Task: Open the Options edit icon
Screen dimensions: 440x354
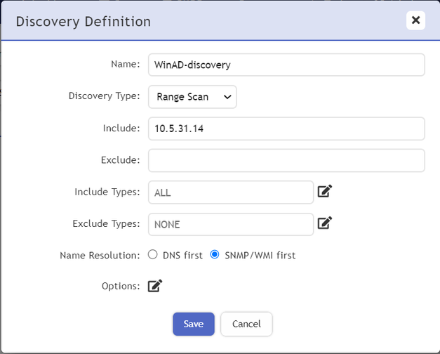Action: (155, 286)
